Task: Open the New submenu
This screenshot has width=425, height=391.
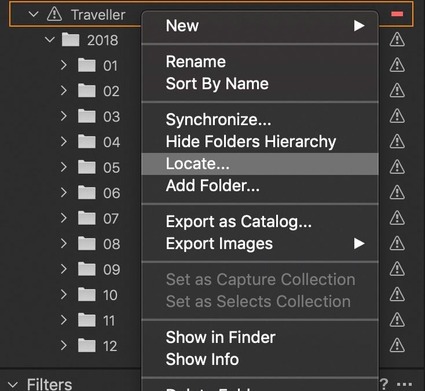Action: coord(182,25)
